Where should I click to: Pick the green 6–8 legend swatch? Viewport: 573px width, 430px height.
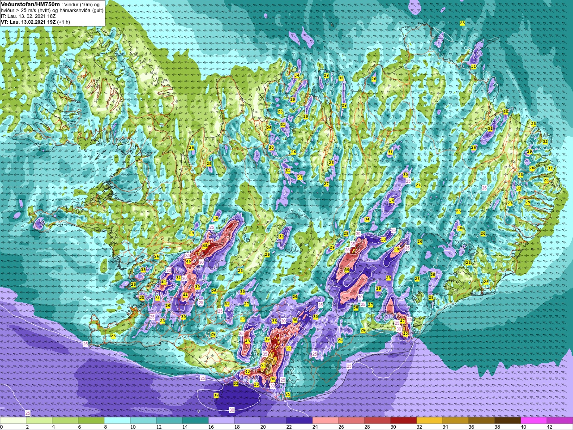point(91,421)
